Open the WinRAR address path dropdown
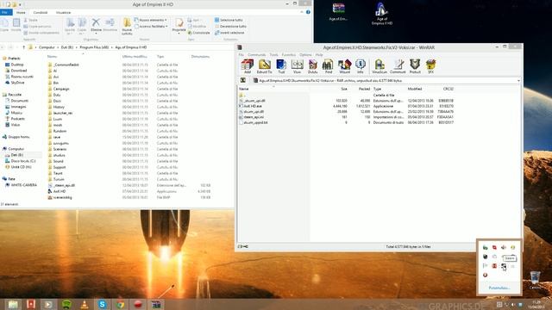The image size is (552, 310). point(518,80)
